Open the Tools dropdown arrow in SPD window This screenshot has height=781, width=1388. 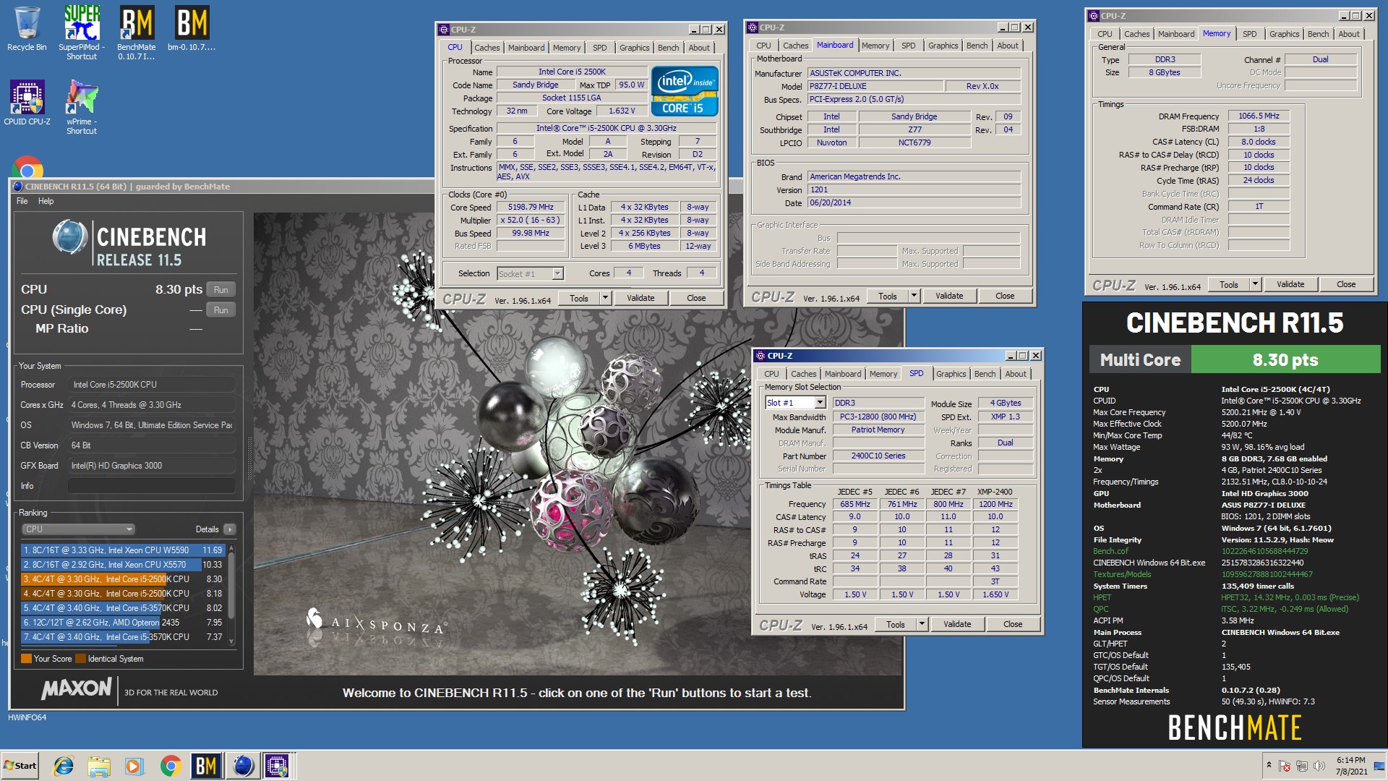pos(922,624)
